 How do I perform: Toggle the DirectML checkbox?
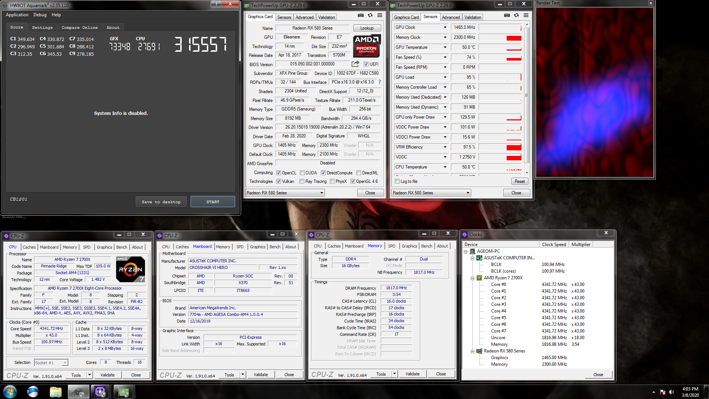(359, 173)
